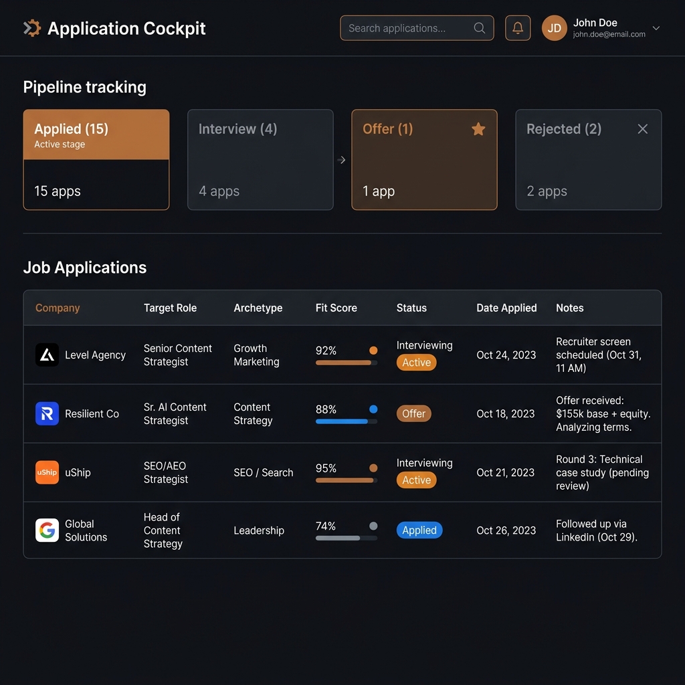Click the uShip company name
Viewport: 685px width, 685px height.
point(78,472)
